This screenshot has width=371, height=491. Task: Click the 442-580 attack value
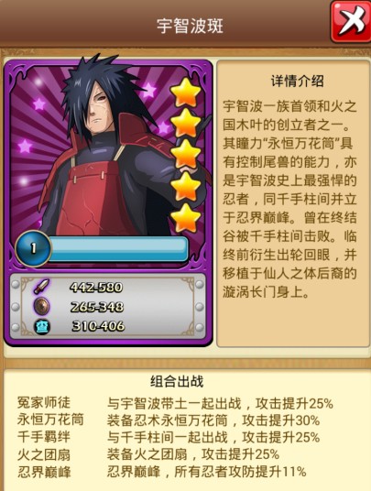click(96, 288)
